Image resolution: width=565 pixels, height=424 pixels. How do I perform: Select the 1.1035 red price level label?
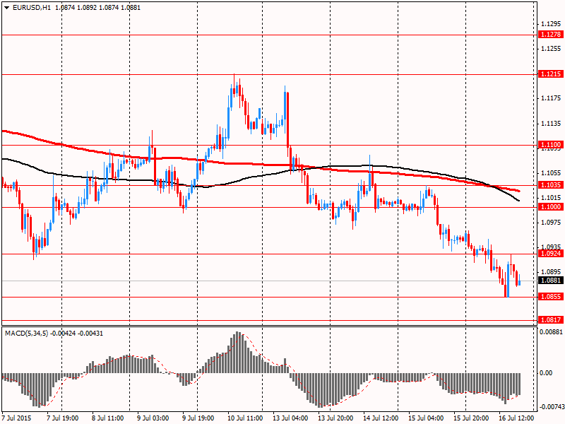(x=551, y=185)
